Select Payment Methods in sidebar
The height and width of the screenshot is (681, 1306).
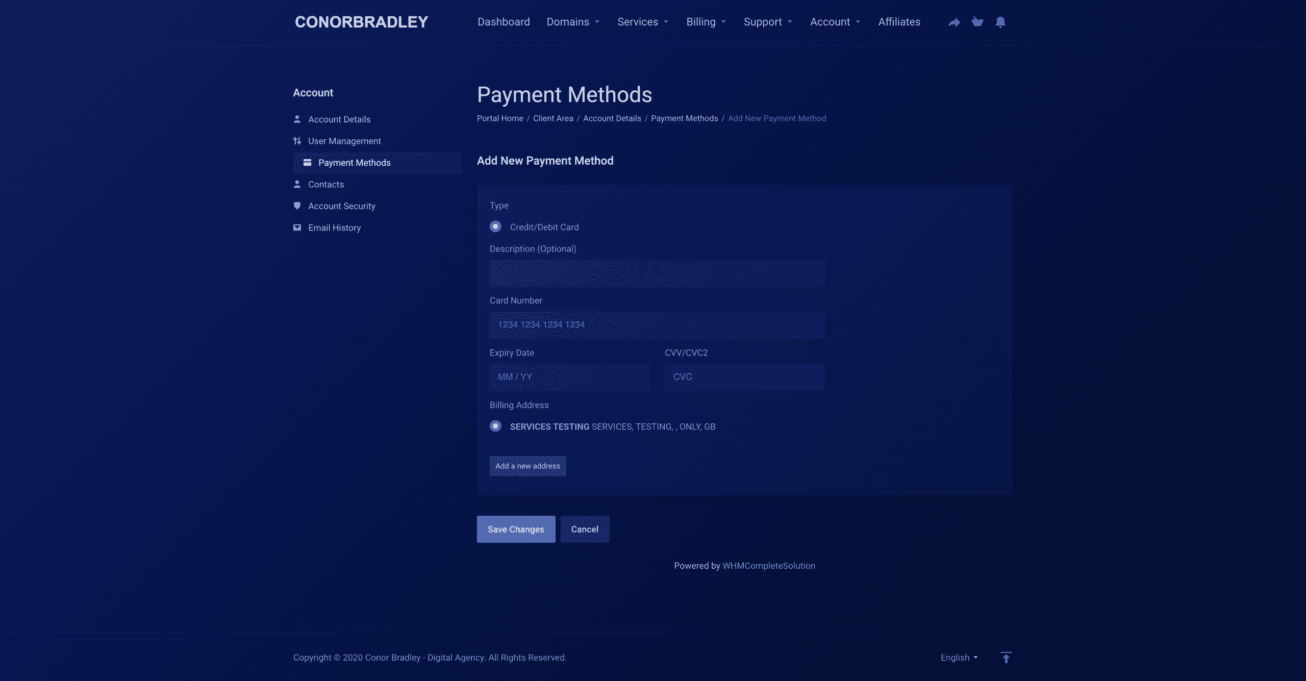pyautogui.click(x=377, y=163)
